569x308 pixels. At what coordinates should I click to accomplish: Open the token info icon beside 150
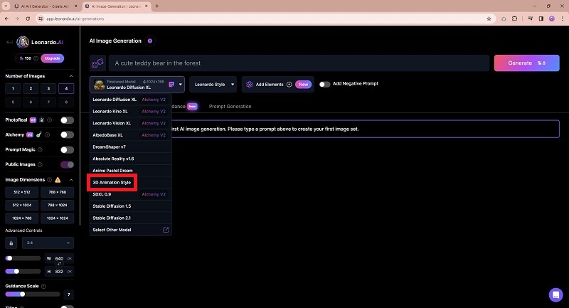[x=36, y=58]
